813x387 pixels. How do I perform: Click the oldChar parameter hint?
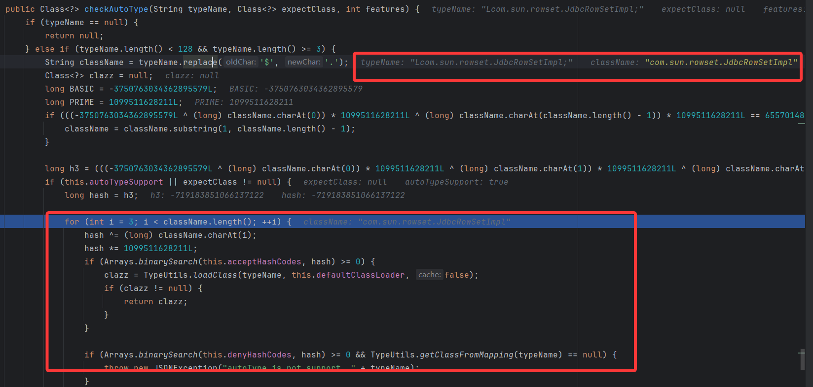click(241, 62)
